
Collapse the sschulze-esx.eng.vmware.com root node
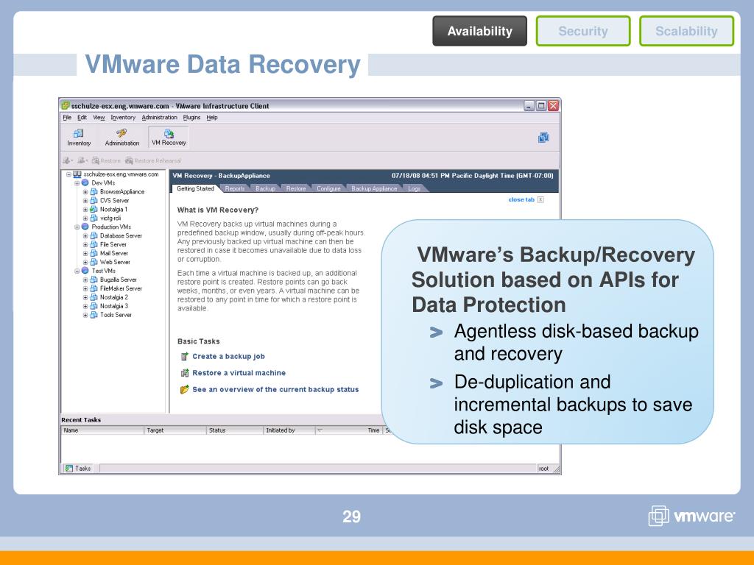click(x=68, y=174)
